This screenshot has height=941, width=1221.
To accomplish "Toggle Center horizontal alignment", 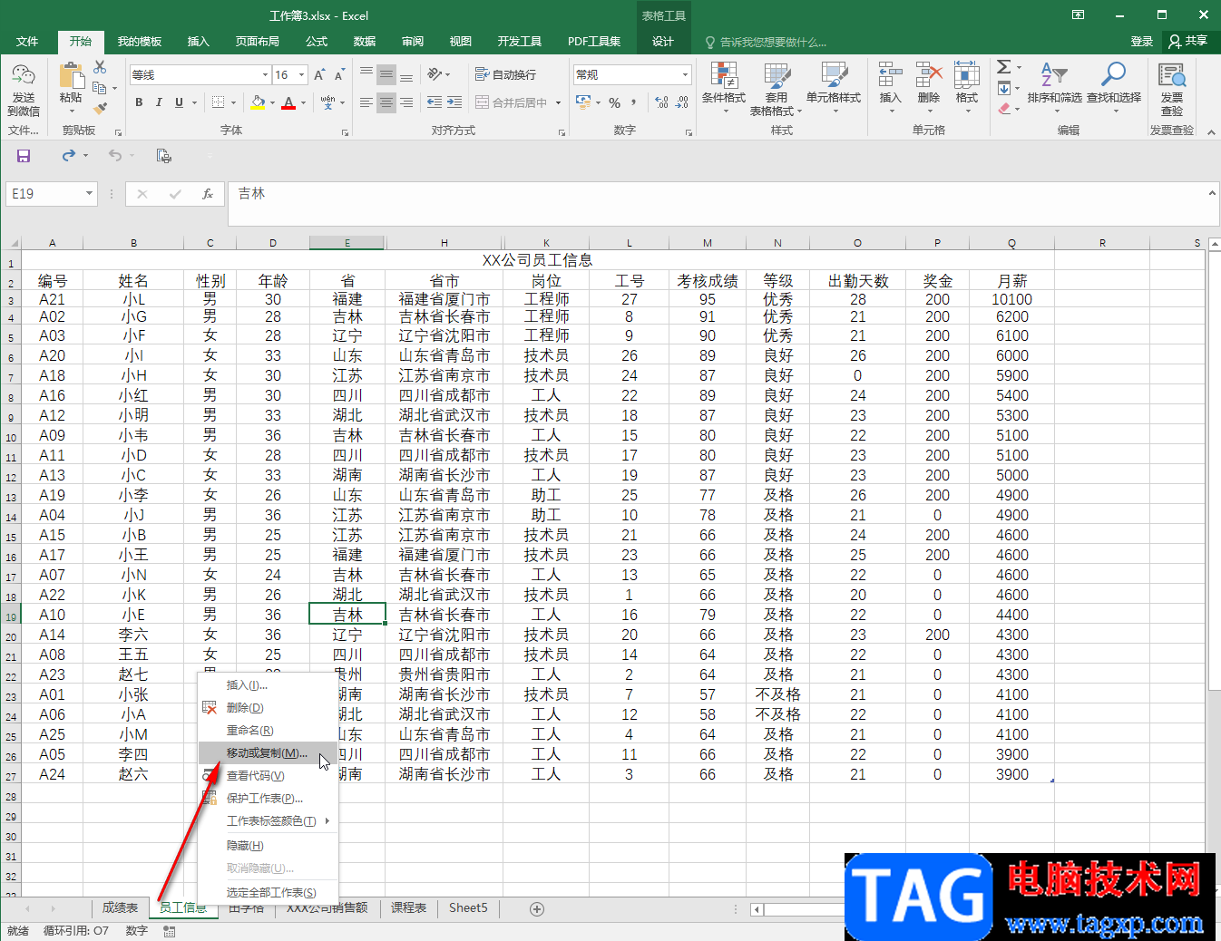I will 386,102.
